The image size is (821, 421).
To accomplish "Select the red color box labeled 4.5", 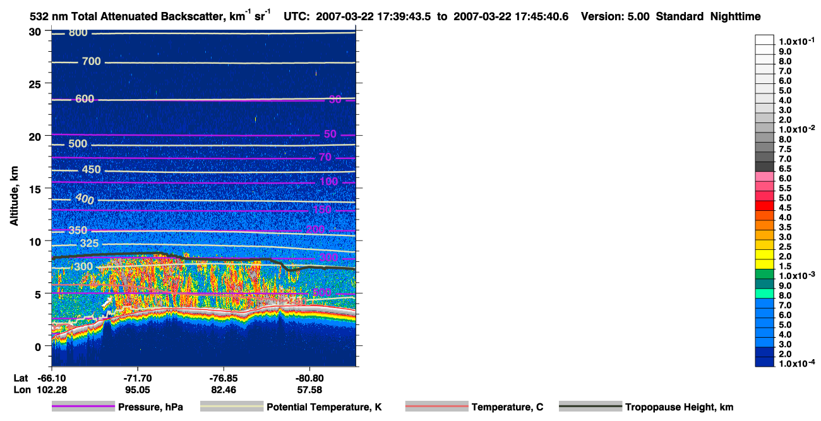I will 765,206.
